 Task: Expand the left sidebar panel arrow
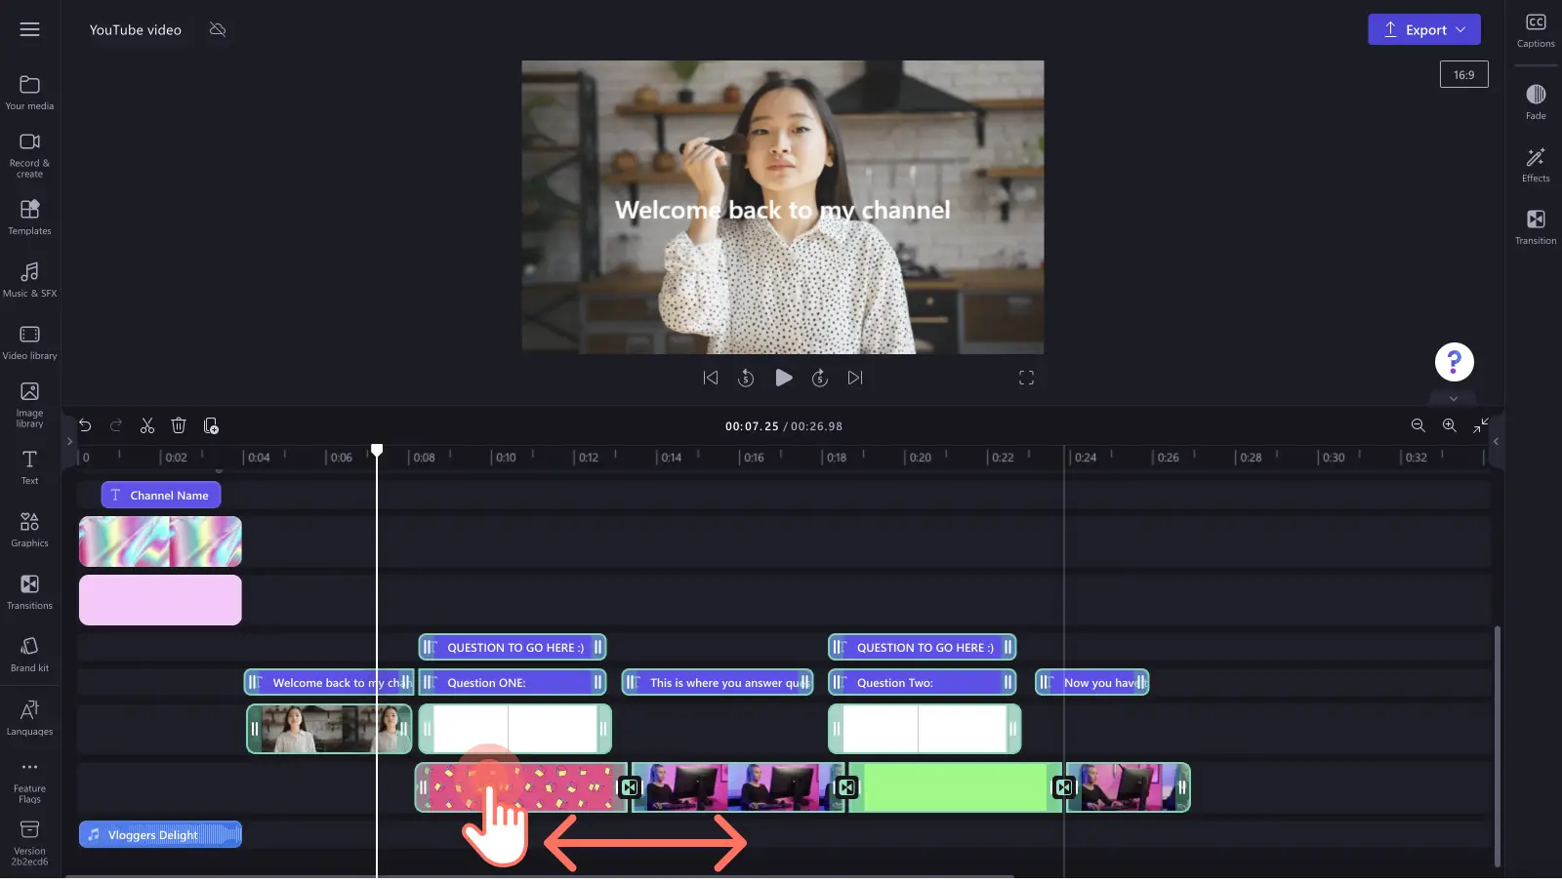tap(69, 441)
